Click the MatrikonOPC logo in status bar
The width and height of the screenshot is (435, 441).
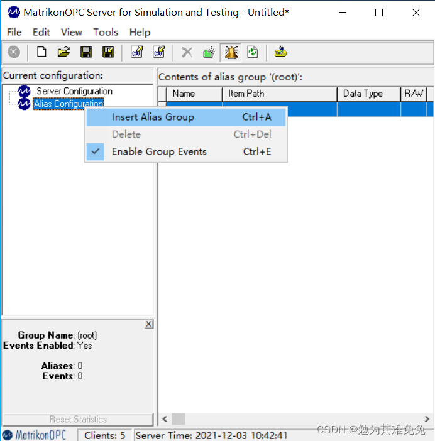click(34, 435)
